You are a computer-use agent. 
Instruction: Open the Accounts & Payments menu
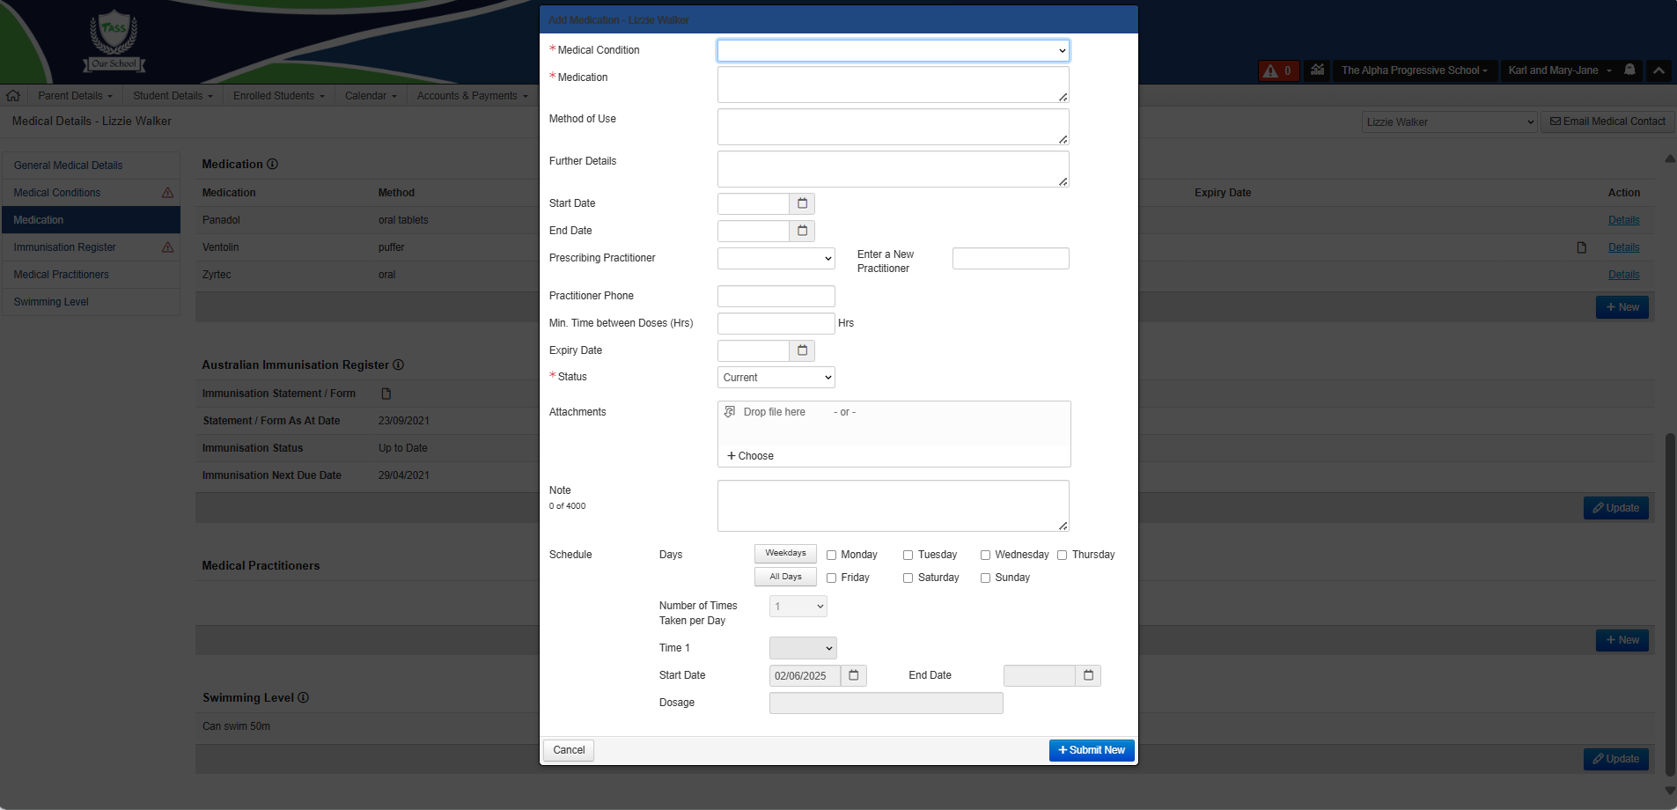(472, 96)
